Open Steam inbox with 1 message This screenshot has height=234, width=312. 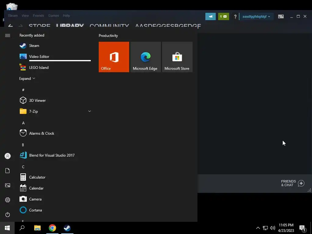(x=223, y=16)
